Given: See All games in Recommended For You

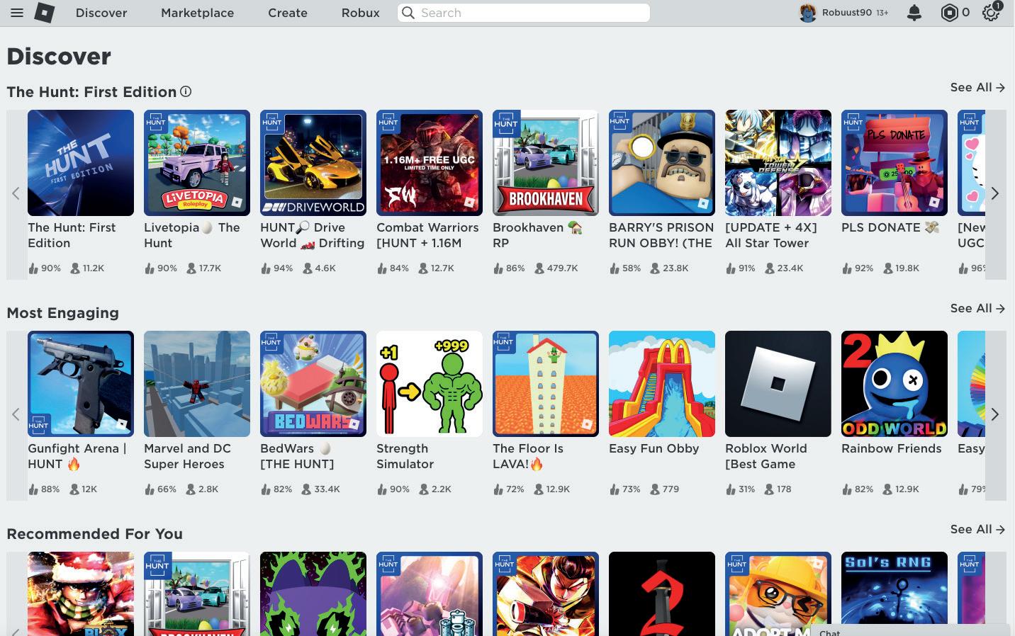Looking at the screenshot, I should click(977, 529).
